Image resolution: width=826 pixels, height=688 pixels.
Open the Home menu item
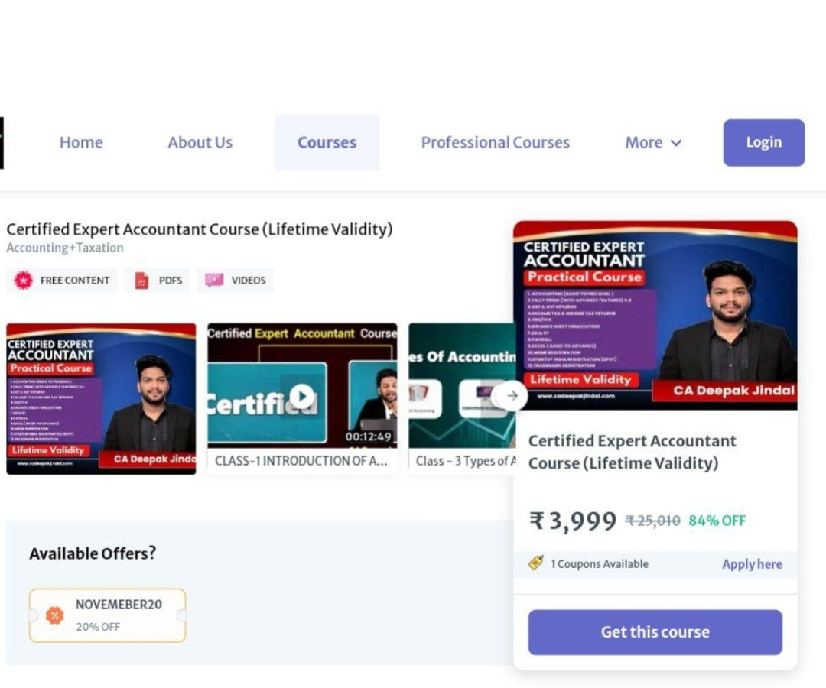[81, 143]
